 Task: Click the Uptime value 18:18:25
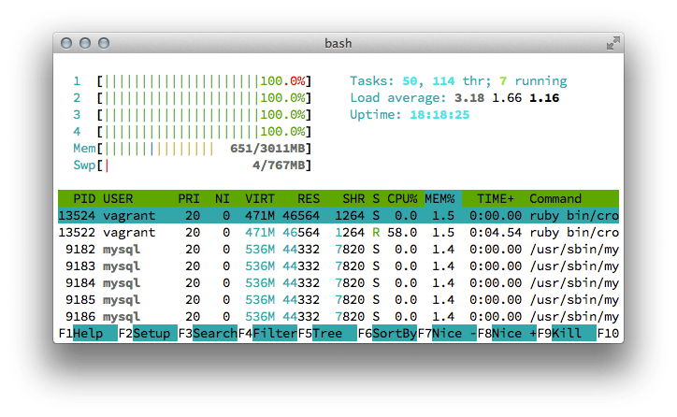(439, 115)
